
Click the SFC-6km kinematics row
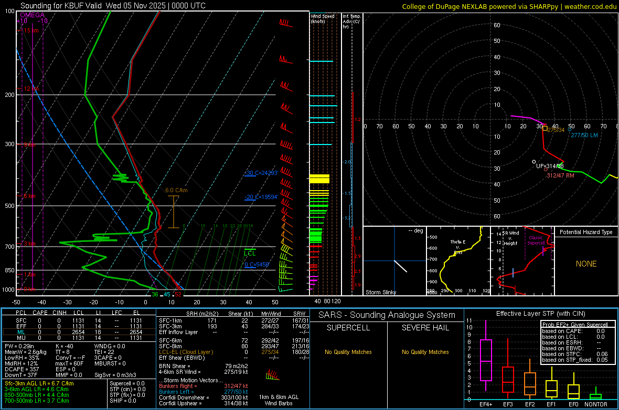[x=234, y=340]
